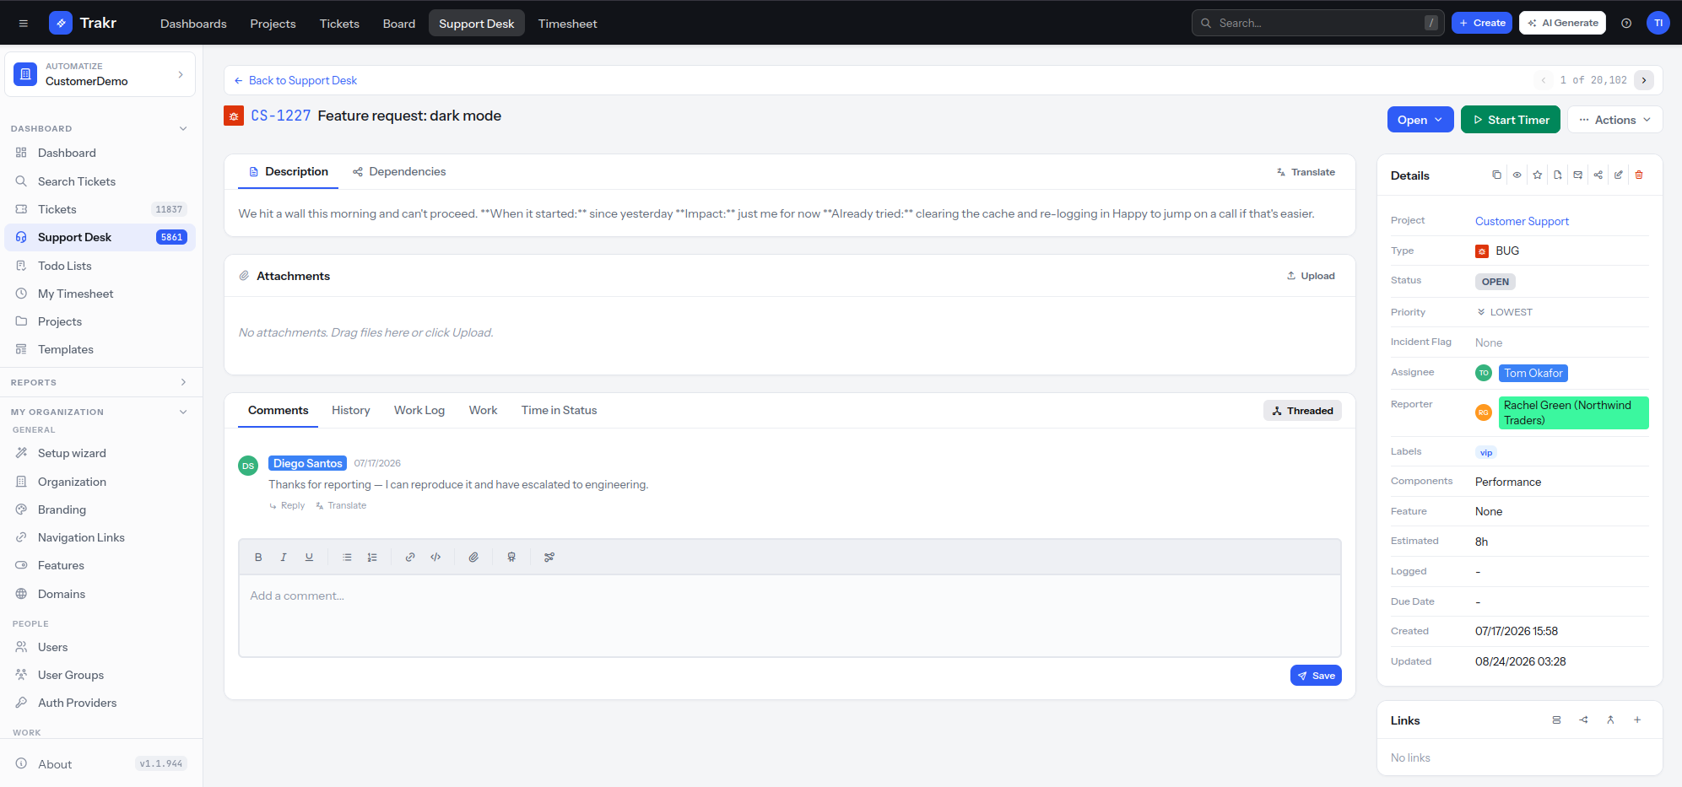Click the envelope email icon in Details
Viewport: 1682px width, 787px height.
pos(1578,175)
